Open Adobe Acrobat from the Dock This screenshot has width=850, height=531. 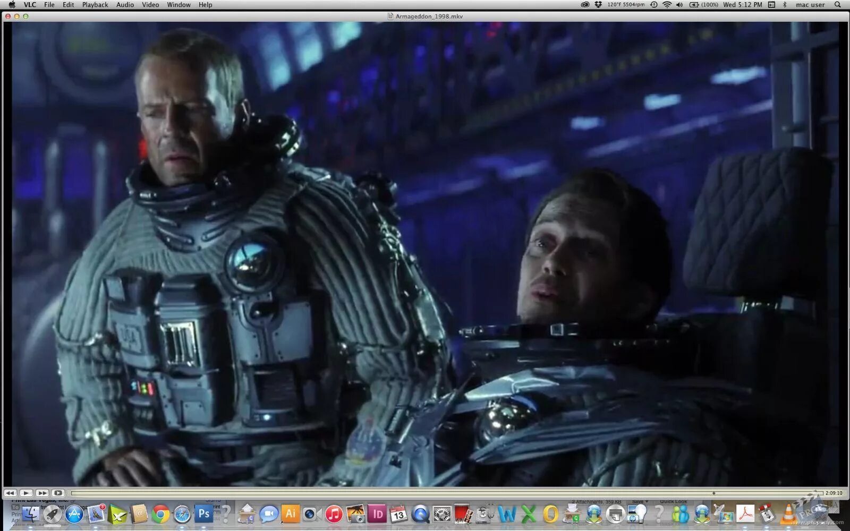click(x=745, y=514)
